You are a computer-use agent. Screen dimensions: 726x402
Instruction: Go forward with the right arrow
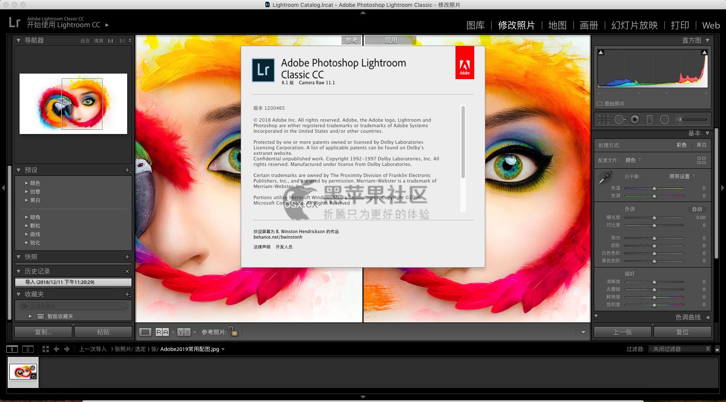click(x=67, y=349)
